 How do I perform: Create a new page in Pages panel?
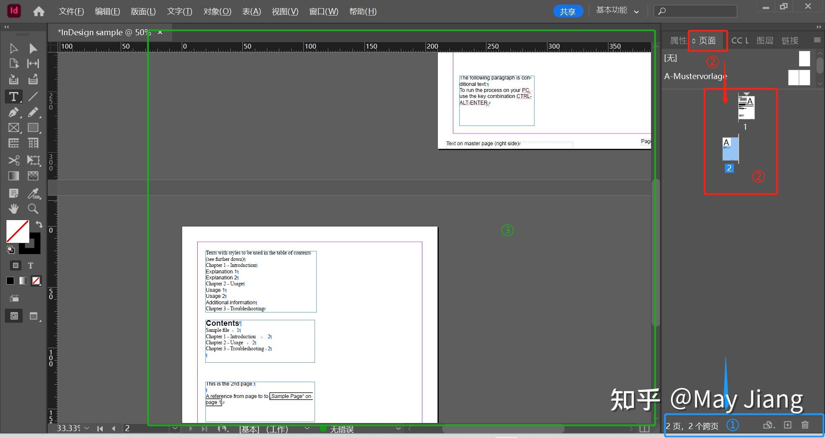coord(788,425)
